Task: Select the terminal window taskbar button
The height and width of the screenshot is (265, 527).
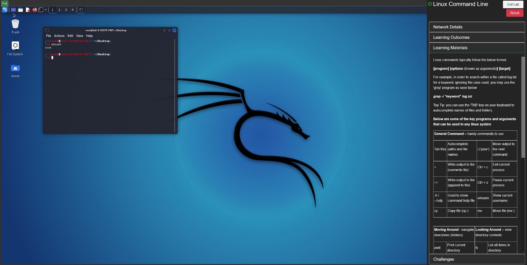Action: (81, 10)
